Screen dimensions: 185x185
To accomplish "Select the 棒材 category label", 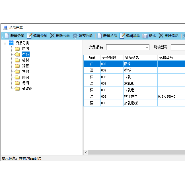I will (26, 60).
